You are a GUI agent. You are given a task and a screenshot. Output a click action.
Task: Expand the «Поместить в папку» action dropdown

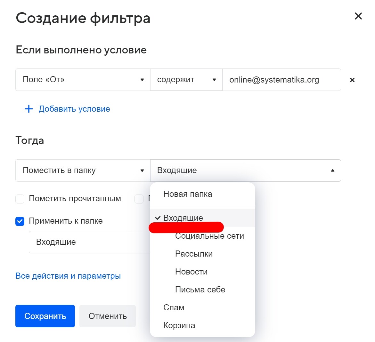83,171
